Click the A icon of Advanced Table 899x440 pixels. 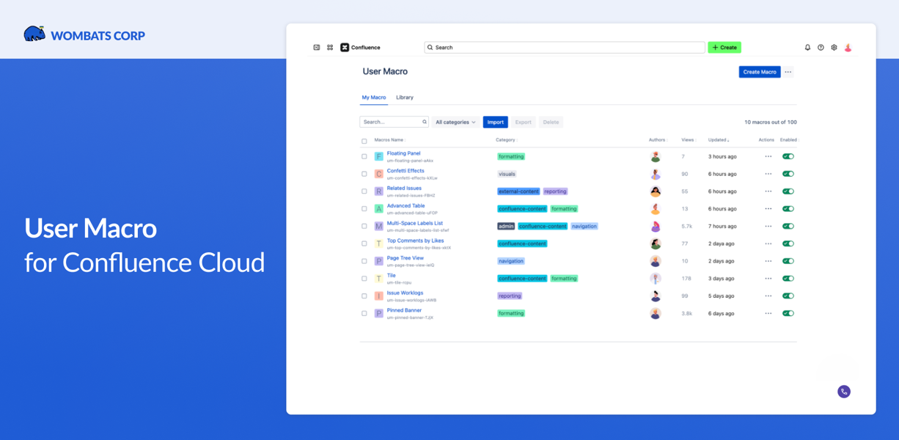pos(379,209)
